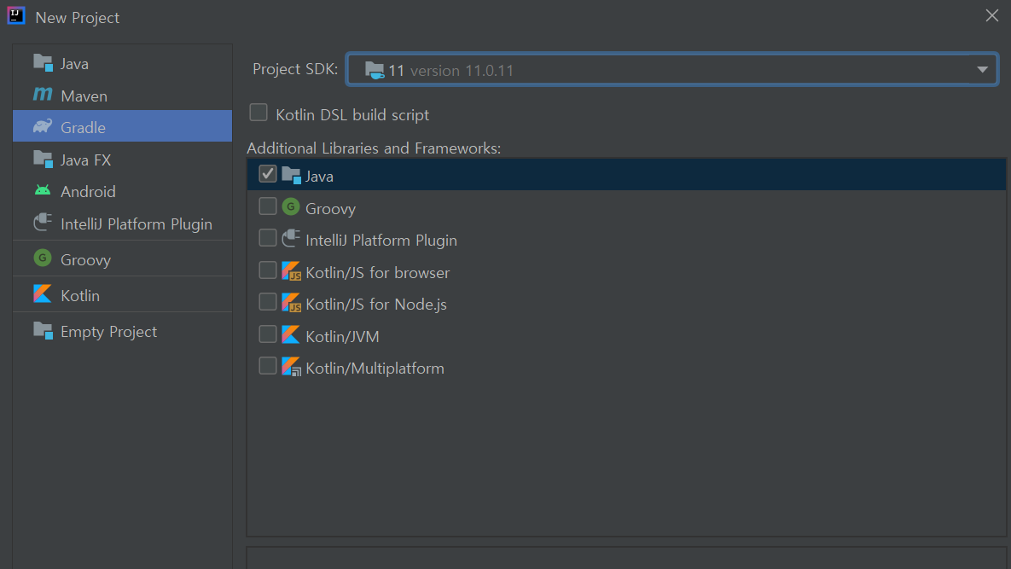1011x569 pixels.
Task: Click 'Kotlin/JVM' text
Action: click(x=342, y=336)
